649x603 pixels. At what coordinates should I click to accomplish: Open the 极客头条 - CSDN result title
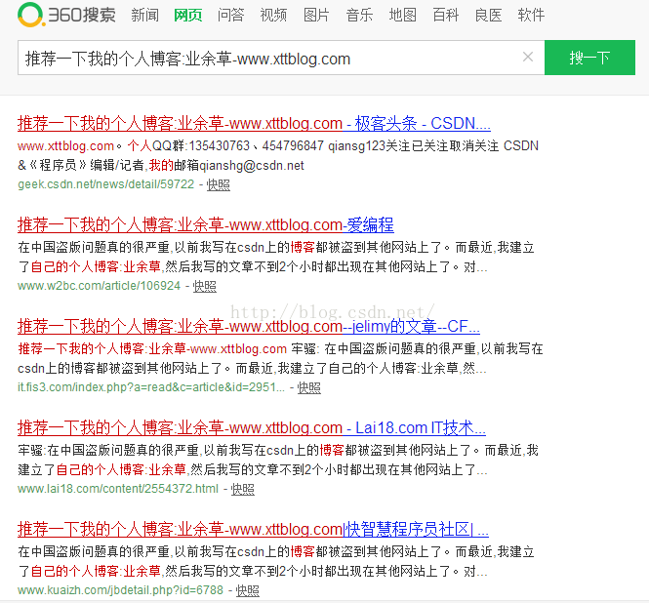(254, 123)
